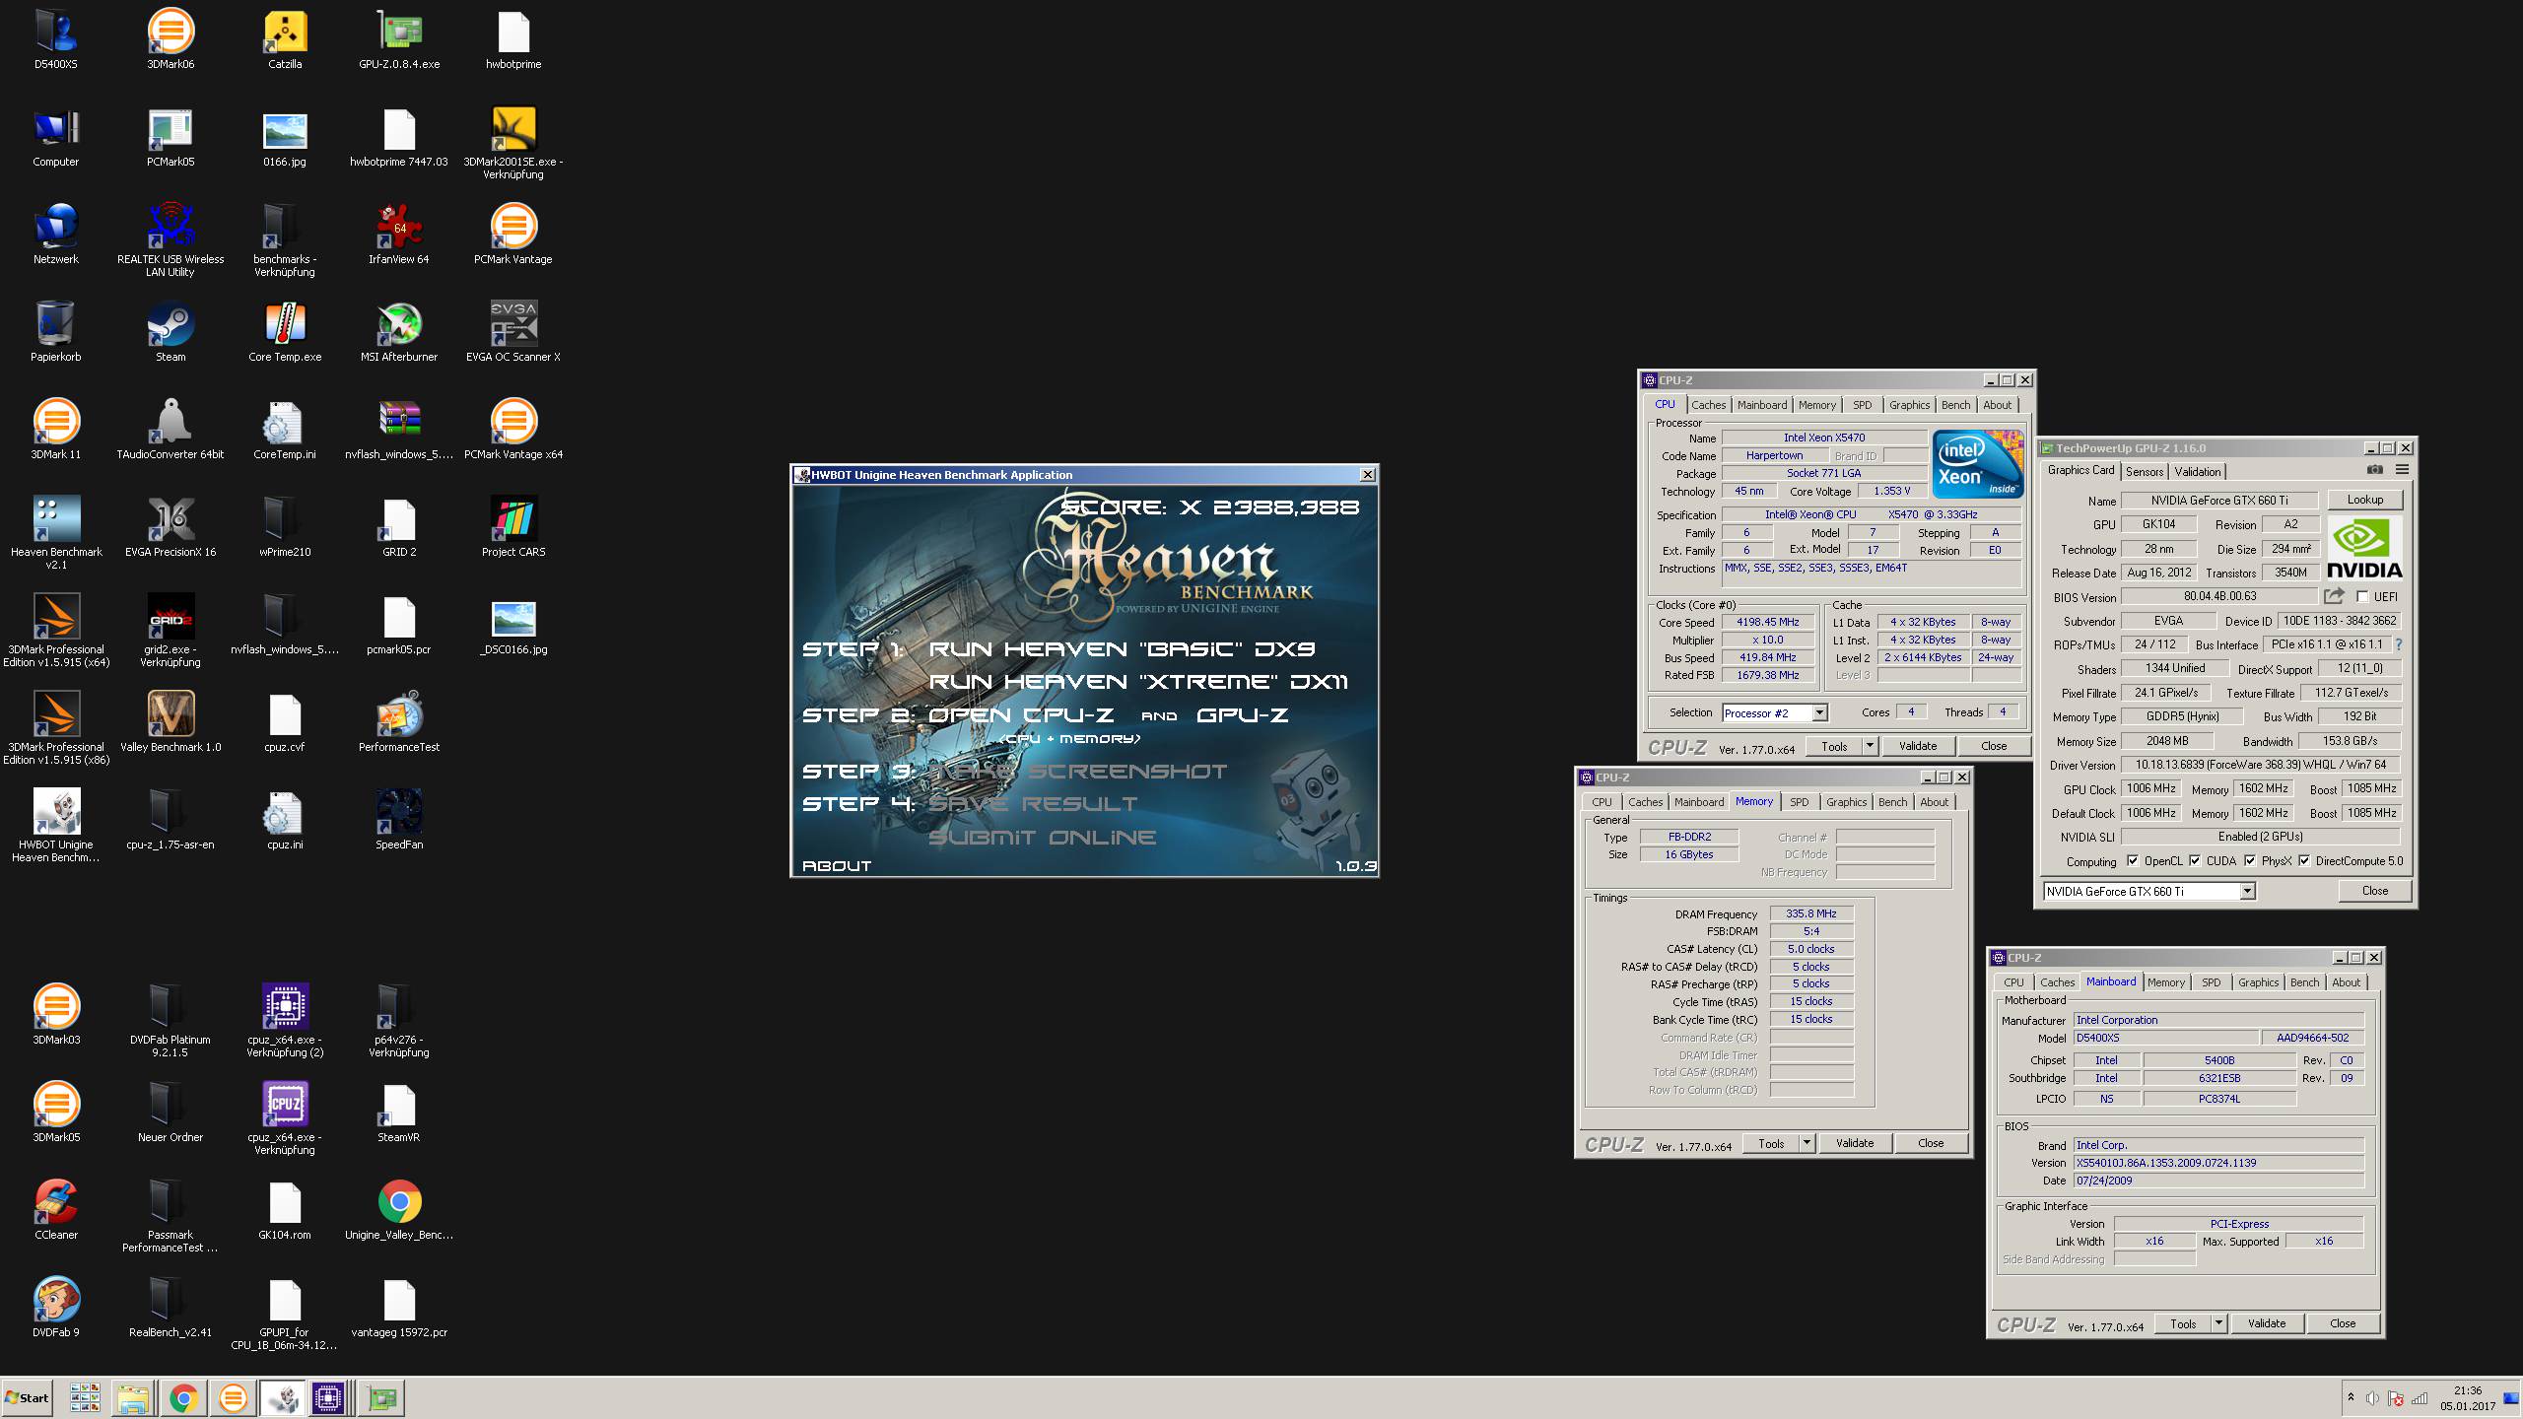Toggle the CUDA checkbox
Image resolution: width=2523 pixels, height=1419 pixels.
pyautogui.click(x=2195, y=860)
